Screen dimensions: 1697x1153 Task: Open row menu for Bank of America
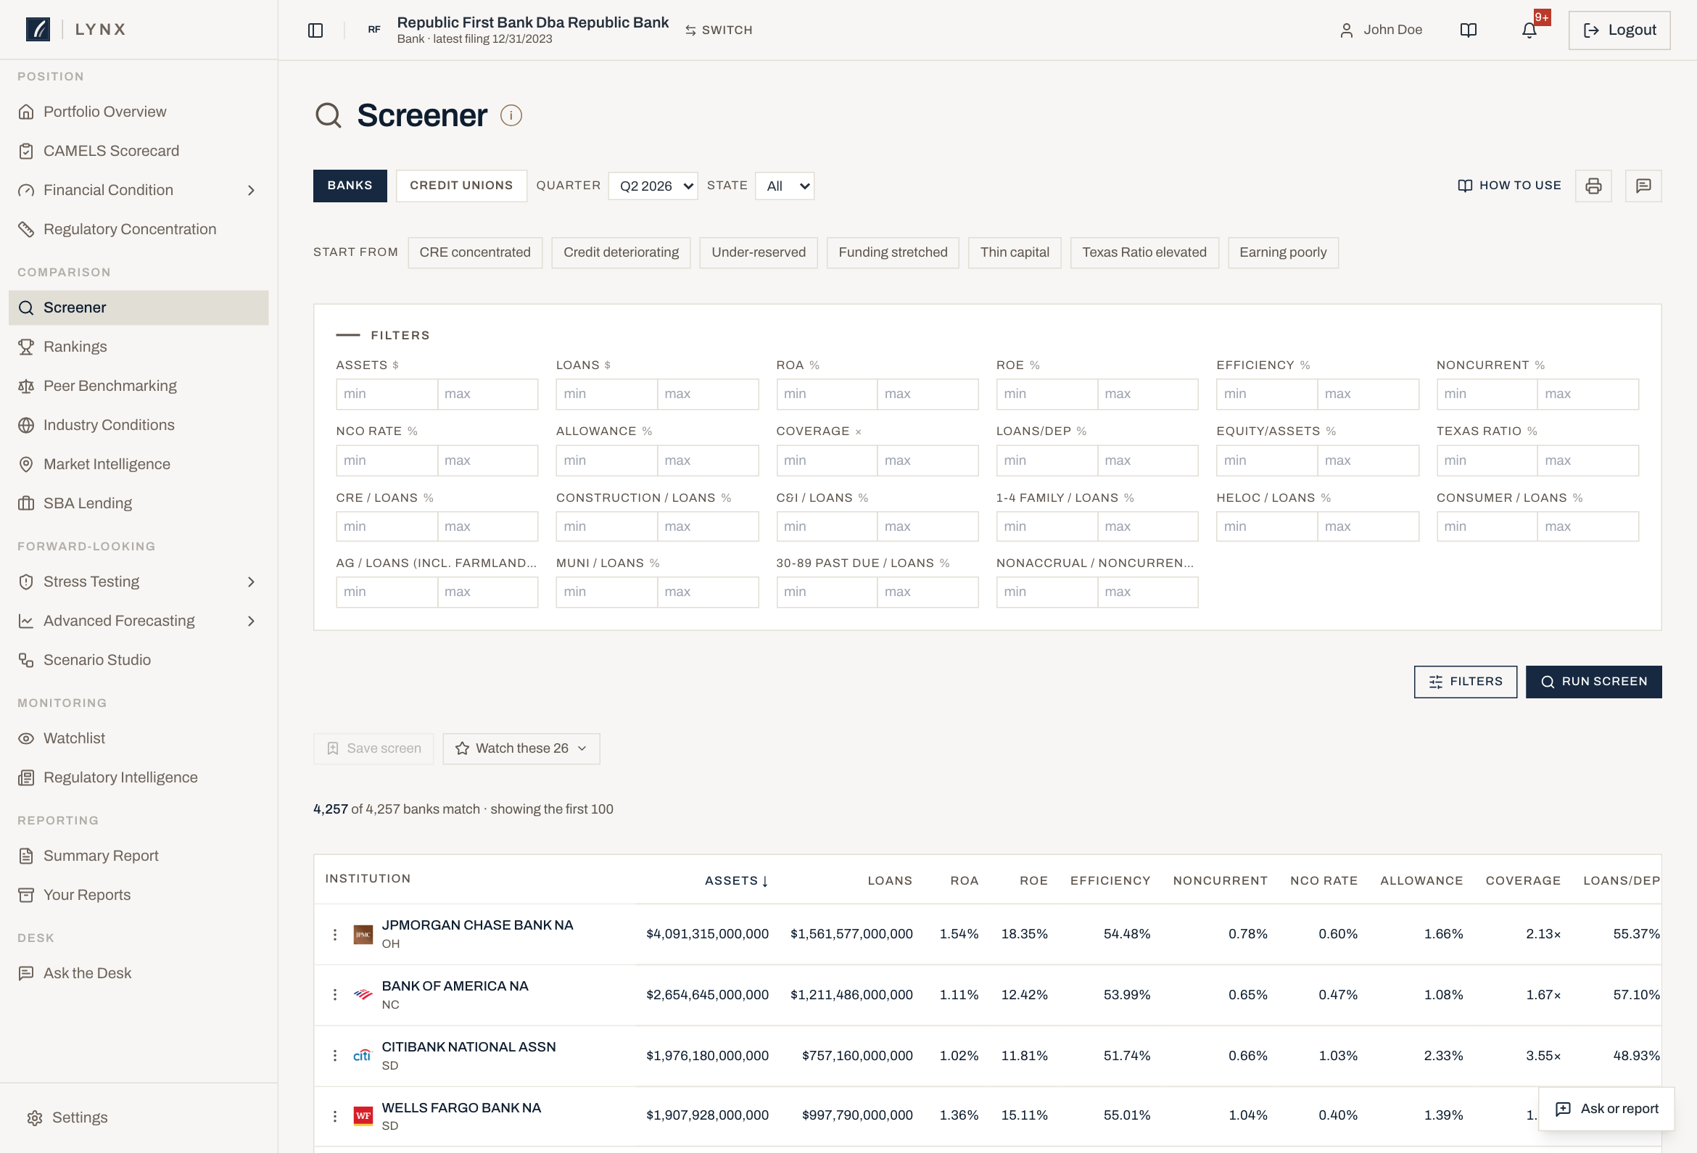[335, 994]
